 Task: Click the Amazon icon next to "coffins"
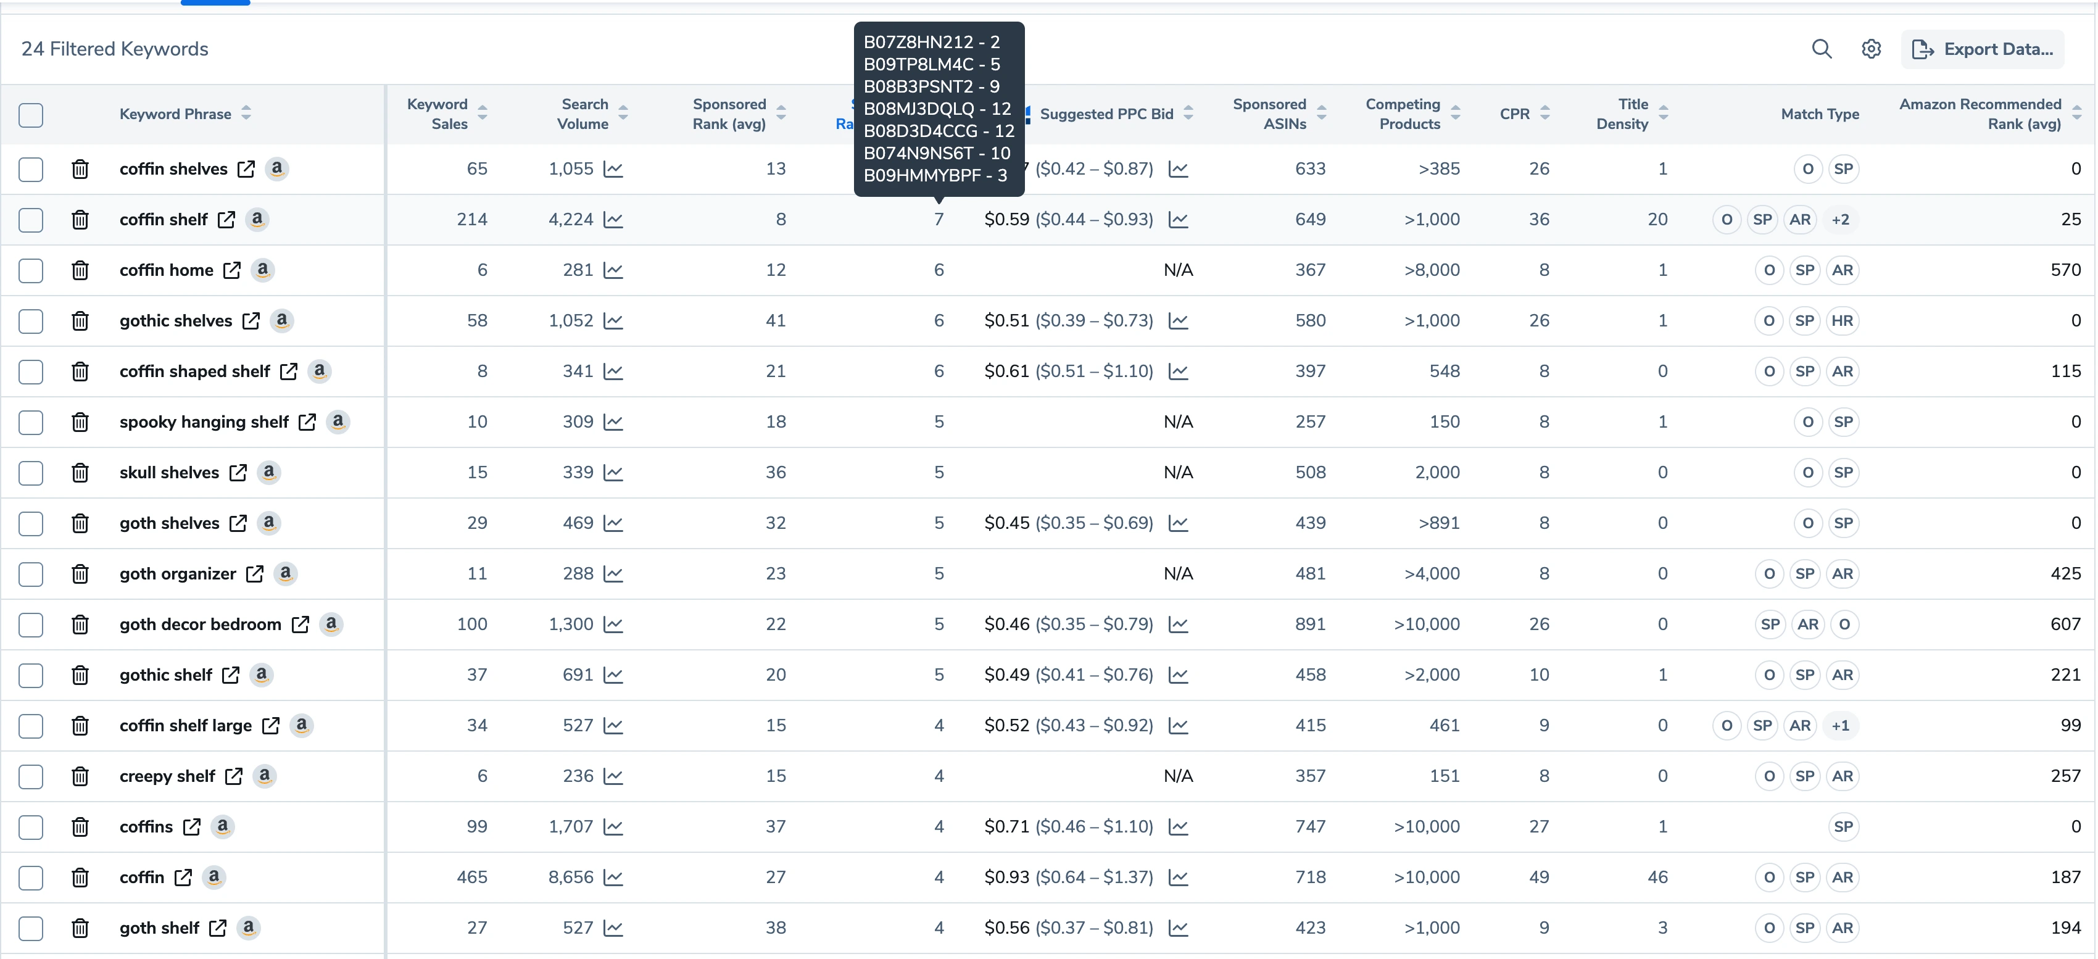click(x=221, y=827)
